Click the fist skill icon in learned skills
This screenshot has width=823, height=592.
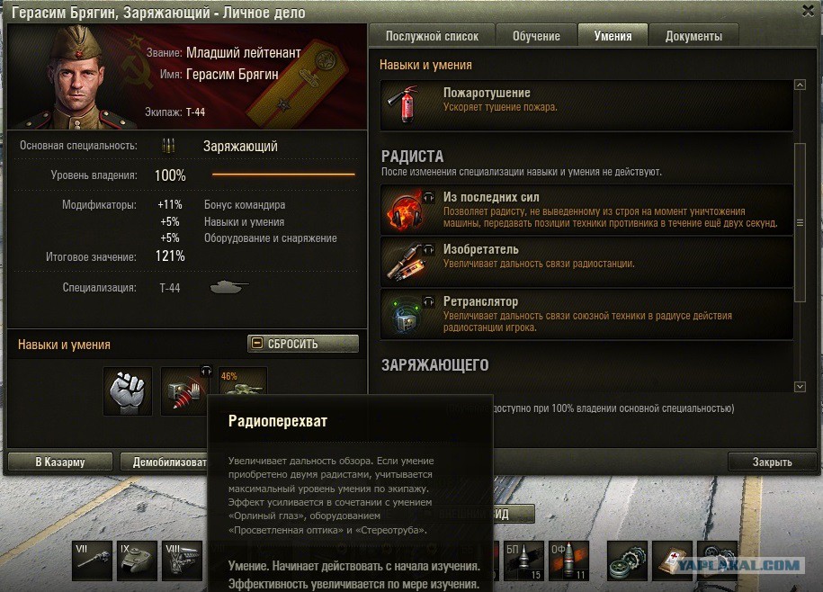[x=128, y=391]
